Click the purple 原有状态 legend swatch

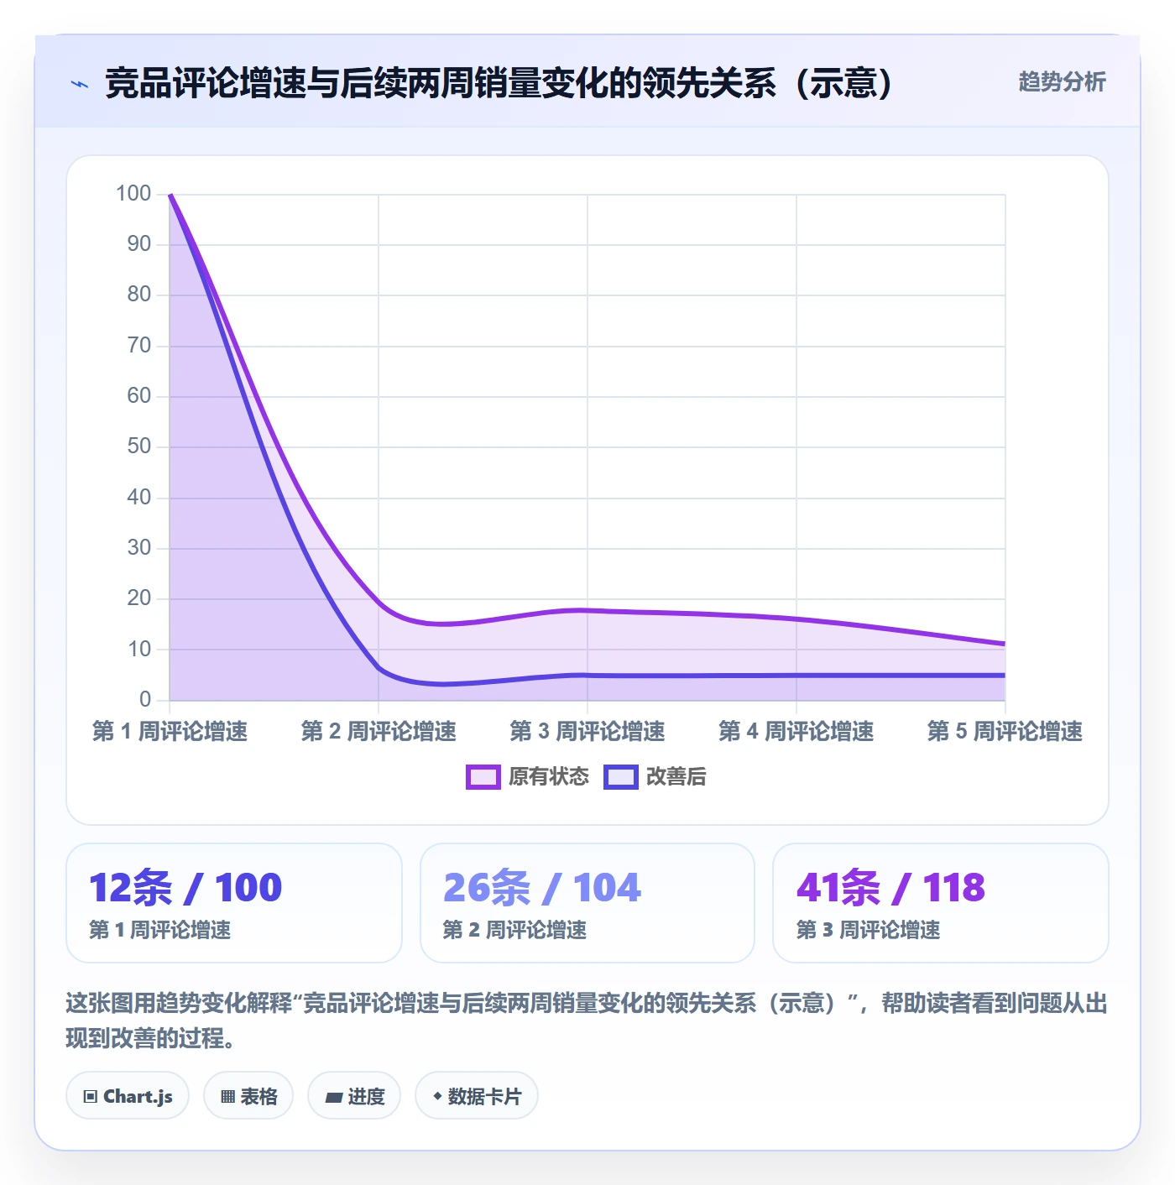(483, 777)
